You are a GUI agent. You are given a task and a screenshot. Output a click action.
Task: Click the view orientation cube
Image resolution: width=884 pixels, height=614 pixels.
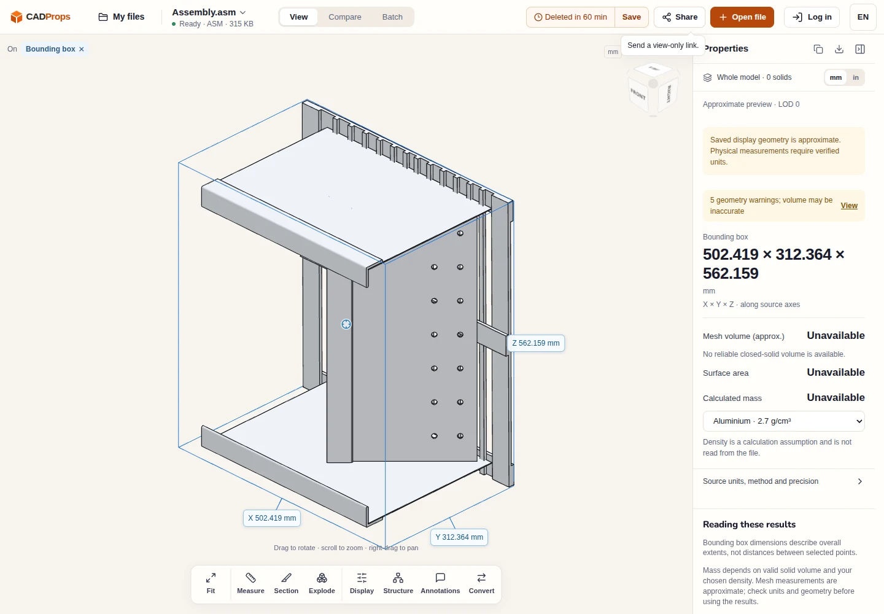tap(653, 90)
